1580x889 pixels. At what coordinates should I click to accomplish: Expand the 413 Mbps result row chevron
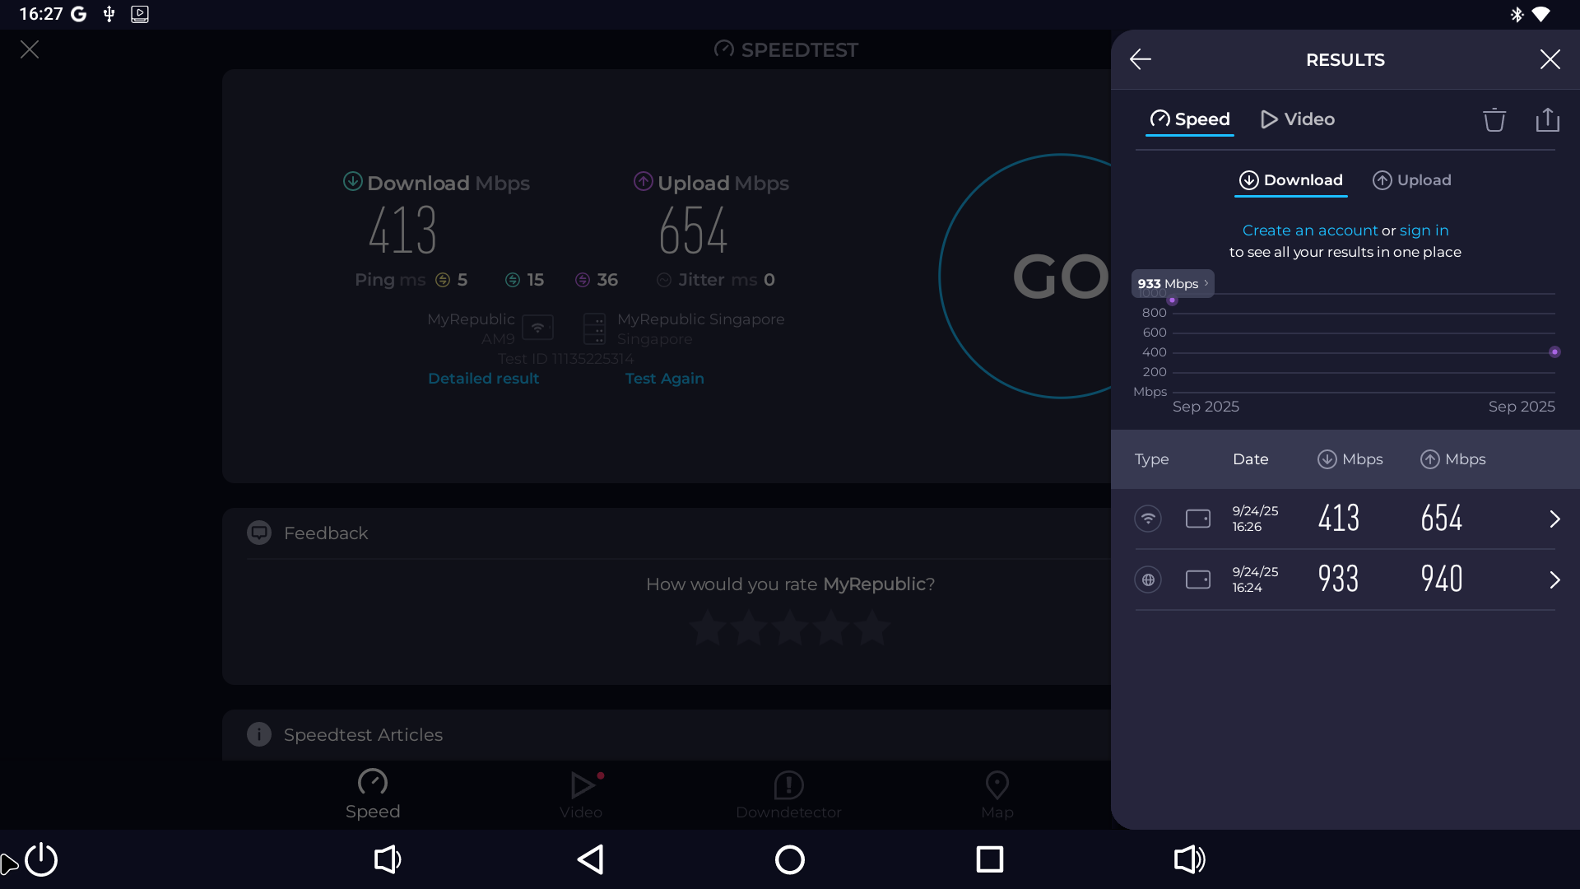point(1554,519)
